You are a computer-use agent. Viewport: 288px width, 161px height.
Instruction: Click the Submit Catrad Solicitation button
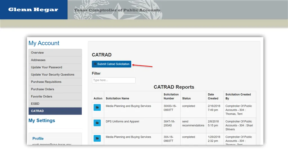coord(111,64)
